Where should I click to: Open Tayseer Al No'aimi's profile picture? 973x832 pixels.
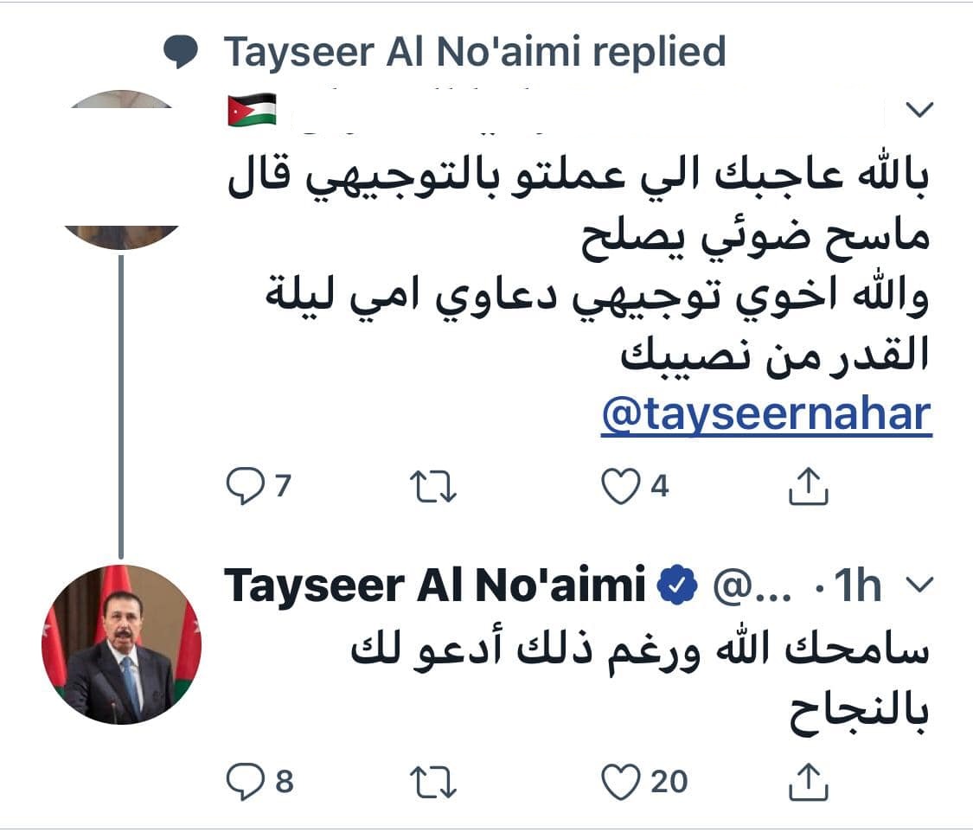(x=121, y=643)
